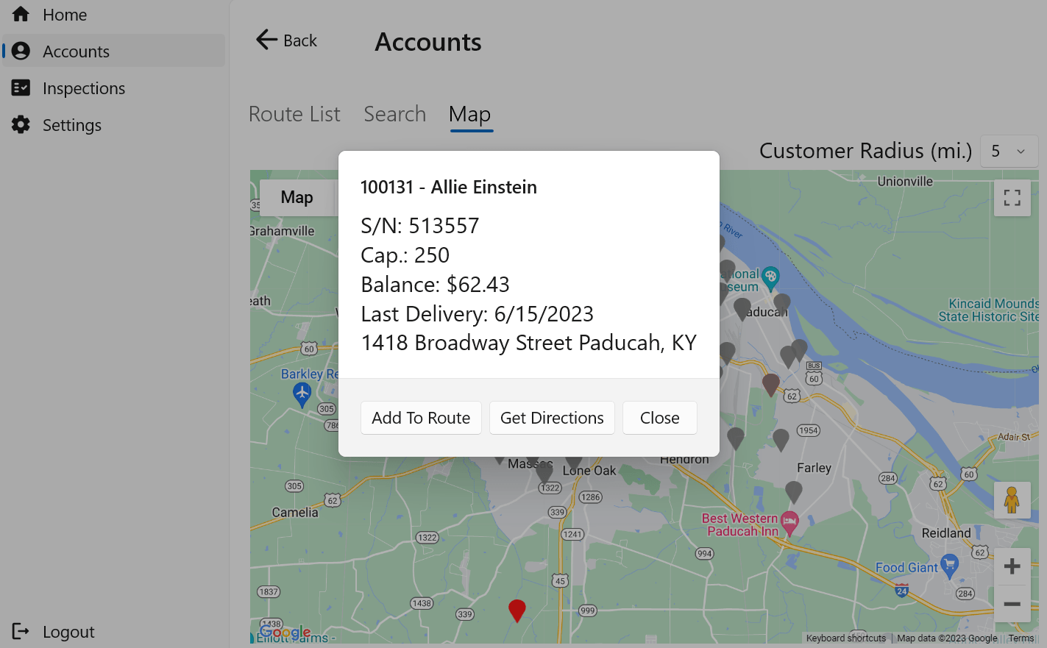Zoom out on the map
1047x648 pixels.
point(1012,604)
